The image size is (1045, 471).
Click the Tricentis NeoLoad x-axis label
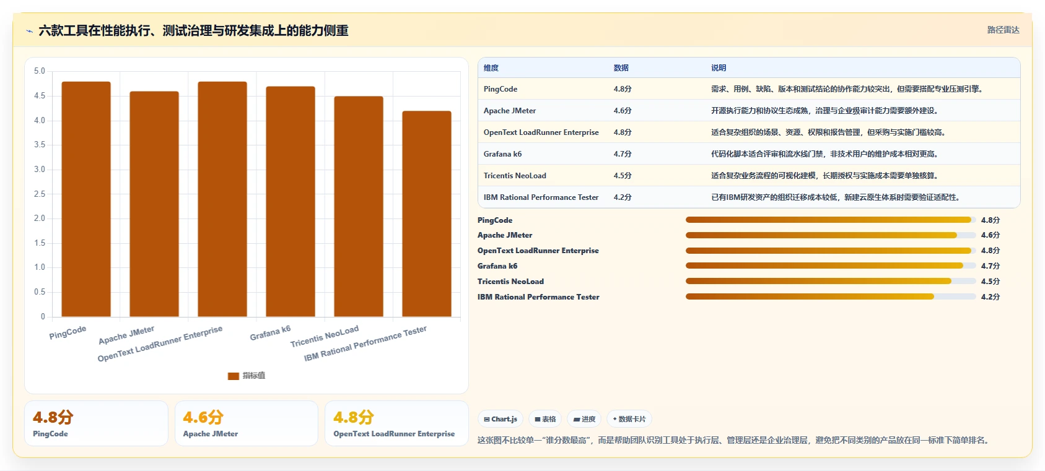325,336
